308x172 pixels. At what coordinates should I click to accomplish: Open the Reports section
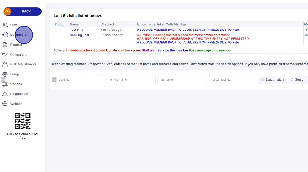(x=16, y=45)
